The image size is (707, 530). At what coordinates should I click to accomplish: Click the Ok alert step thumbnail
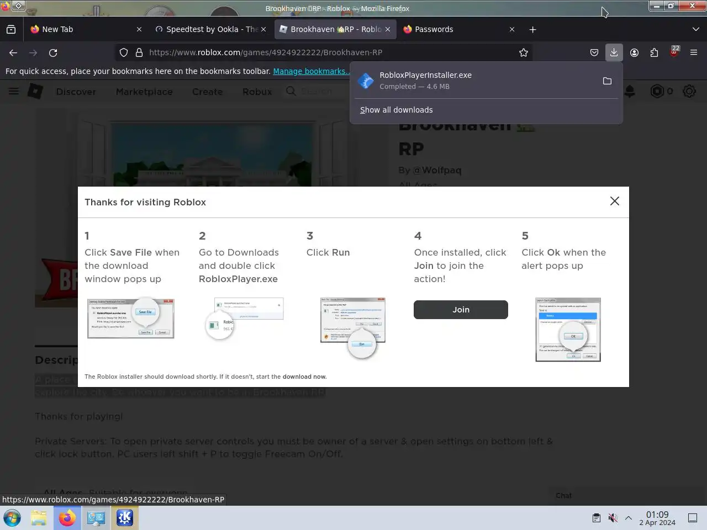pos(568,330)
